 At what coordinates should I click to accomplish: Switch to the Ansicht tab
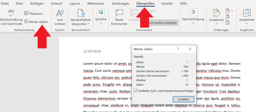(167, 3)
